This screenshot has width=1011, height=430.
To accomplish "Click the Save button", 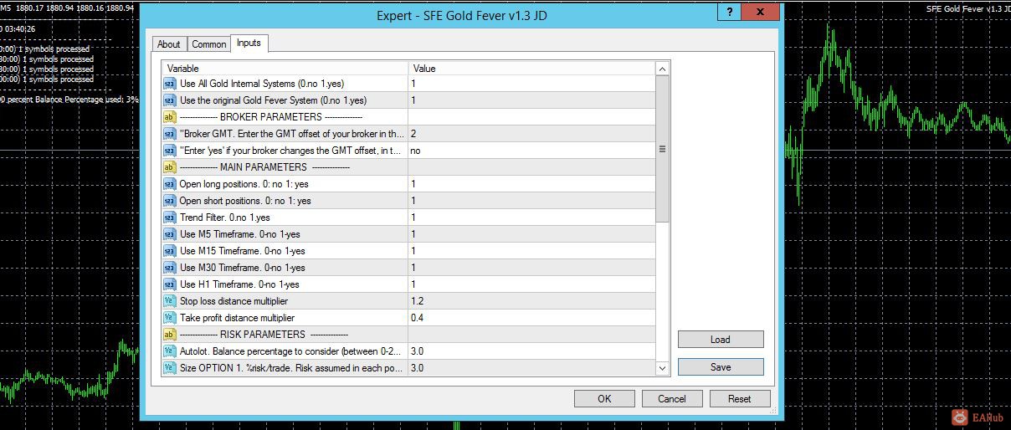I will point(721,367).
